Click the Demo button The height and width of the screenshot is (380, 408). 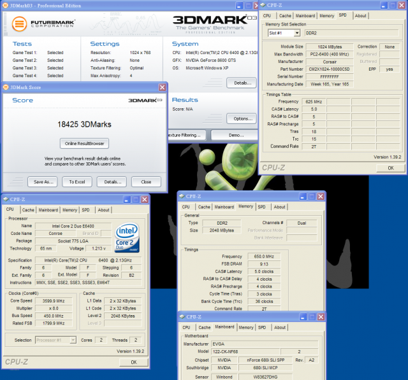[236, 135]
